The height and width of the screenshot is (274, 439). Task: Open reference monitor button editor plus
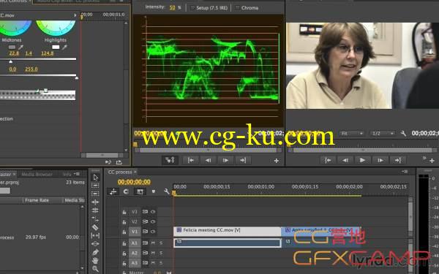tap(277, 161)
